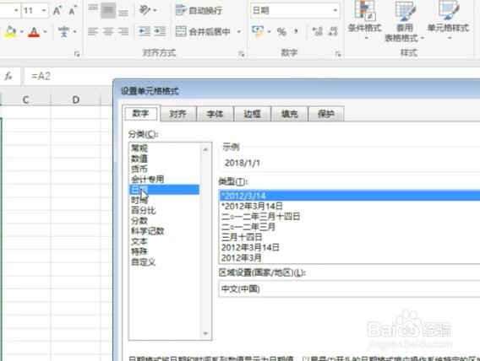The height and width of the screenshot is (361, 480).
Task: Choose date type 三月十四日
Action: [x=242, y=237]
